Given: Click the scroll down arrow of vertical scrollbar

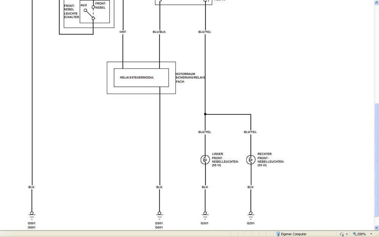Looking at the screenshot, I should click(376, 228).
